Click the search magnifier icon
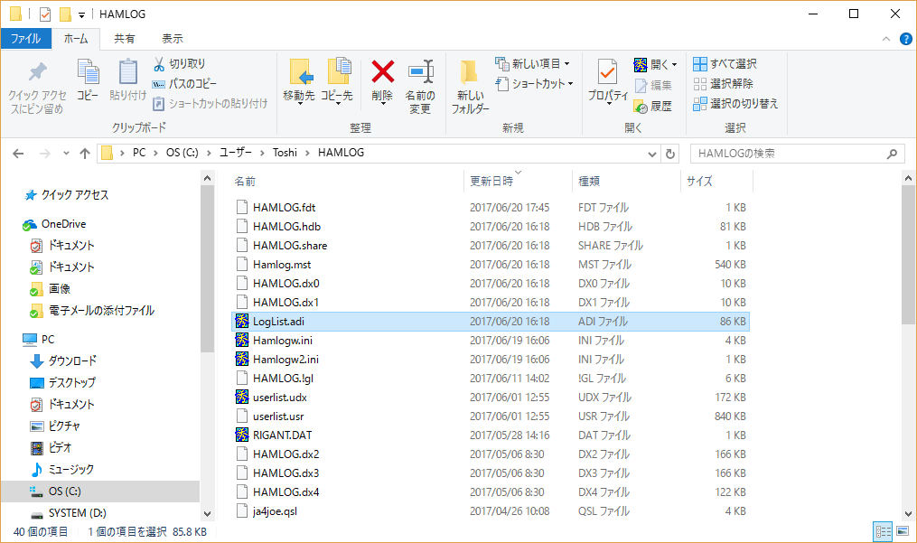The height and width of the screenshot is (543, 917). [x=892, y=154]
